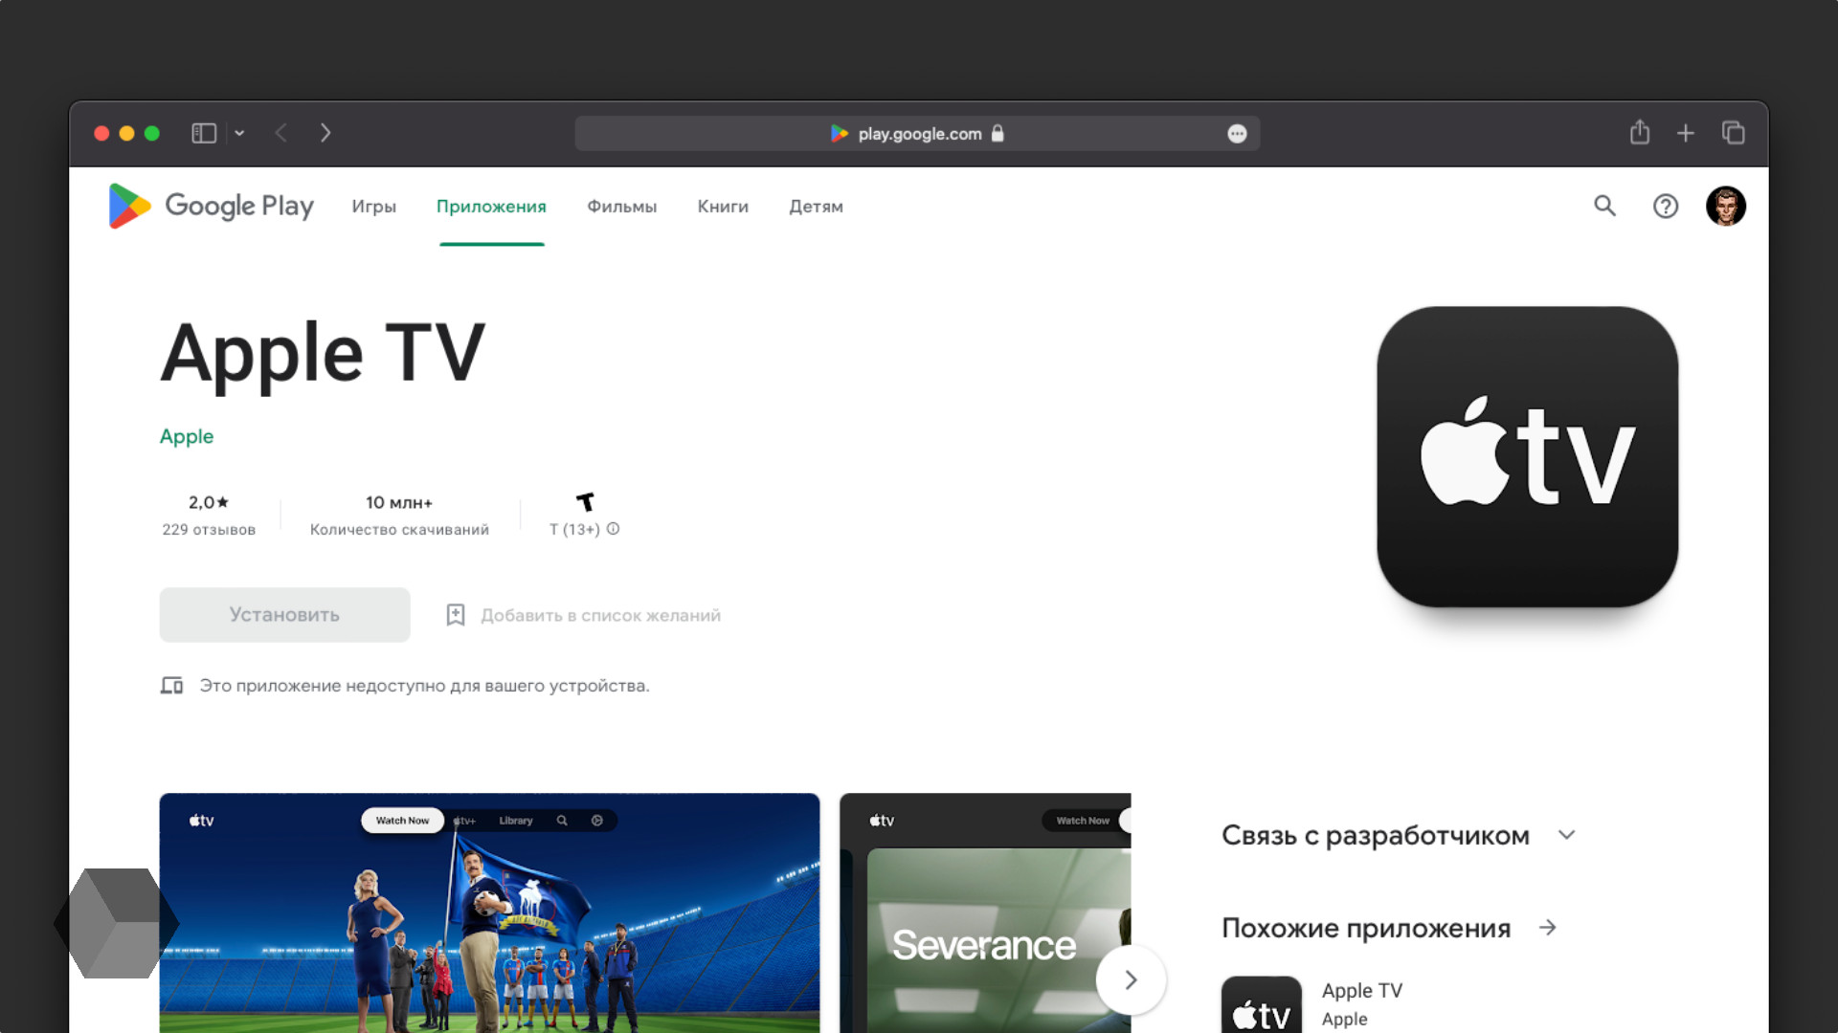Open page options ellipsis in address bar
The width and height of the screenshot is (1838, 1033).
(x=1237, y=134)
